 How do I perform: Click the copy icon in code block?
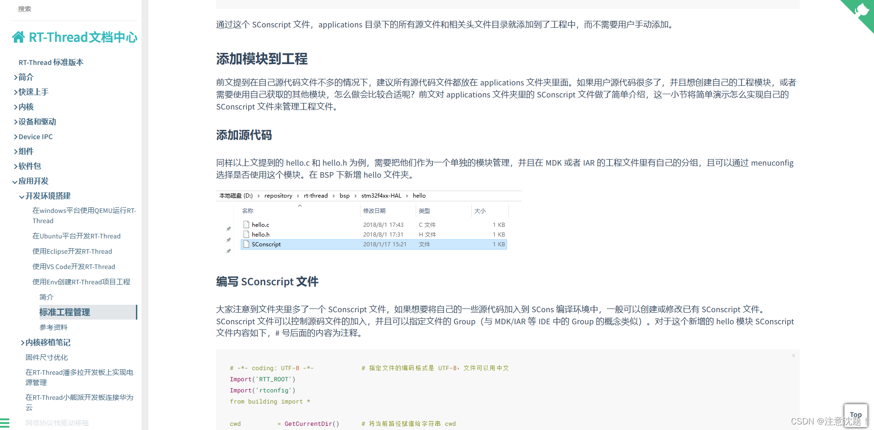793,355
